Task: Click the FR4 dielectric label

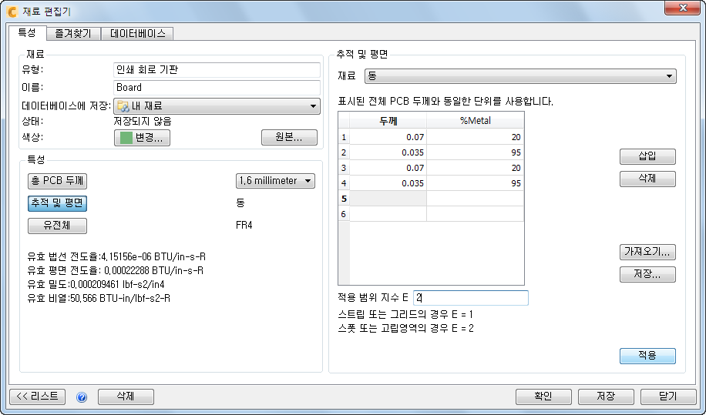Action: coord(244,226)
